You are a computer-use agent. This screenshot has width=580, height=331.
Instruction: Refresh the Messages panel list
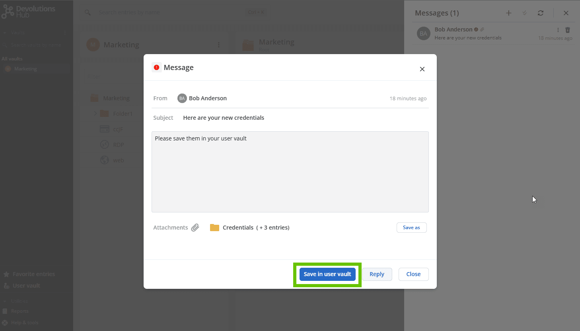click(540, 13)
